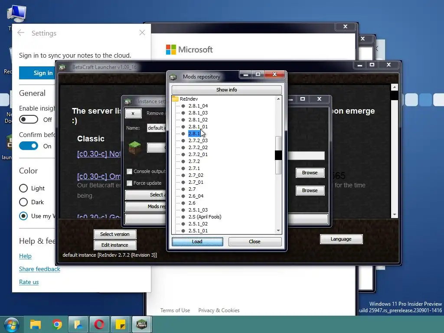Choose Dark color option
Viewport: 444px width, 333px height.
(23, 202)
